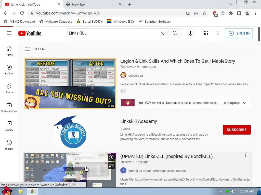The image size is (261, 195).
Task: Open Chrome from the taskbar
Action: [32, 191]
